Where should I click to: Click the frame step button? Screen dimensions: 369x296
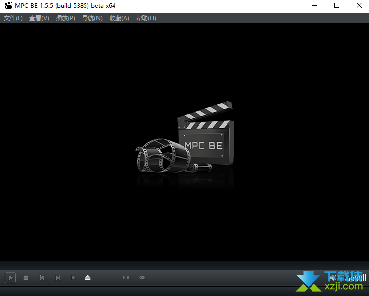click(x=73, y=278)
